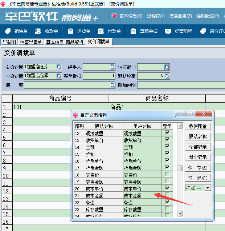Click lookup icon in 收货仓库 field
The height and width of the screenshot is (231, 225).
coord(59,76)
